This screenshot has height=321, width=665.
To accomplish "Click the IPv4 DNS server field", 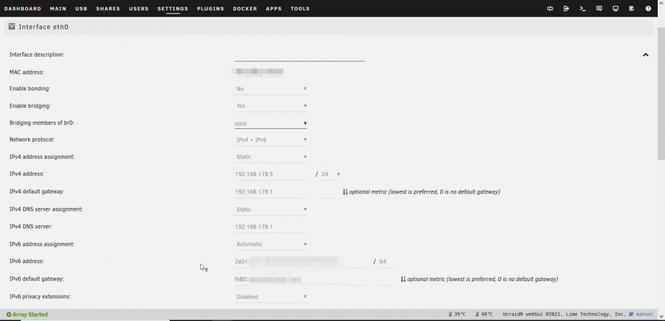I will coord(271,227).
